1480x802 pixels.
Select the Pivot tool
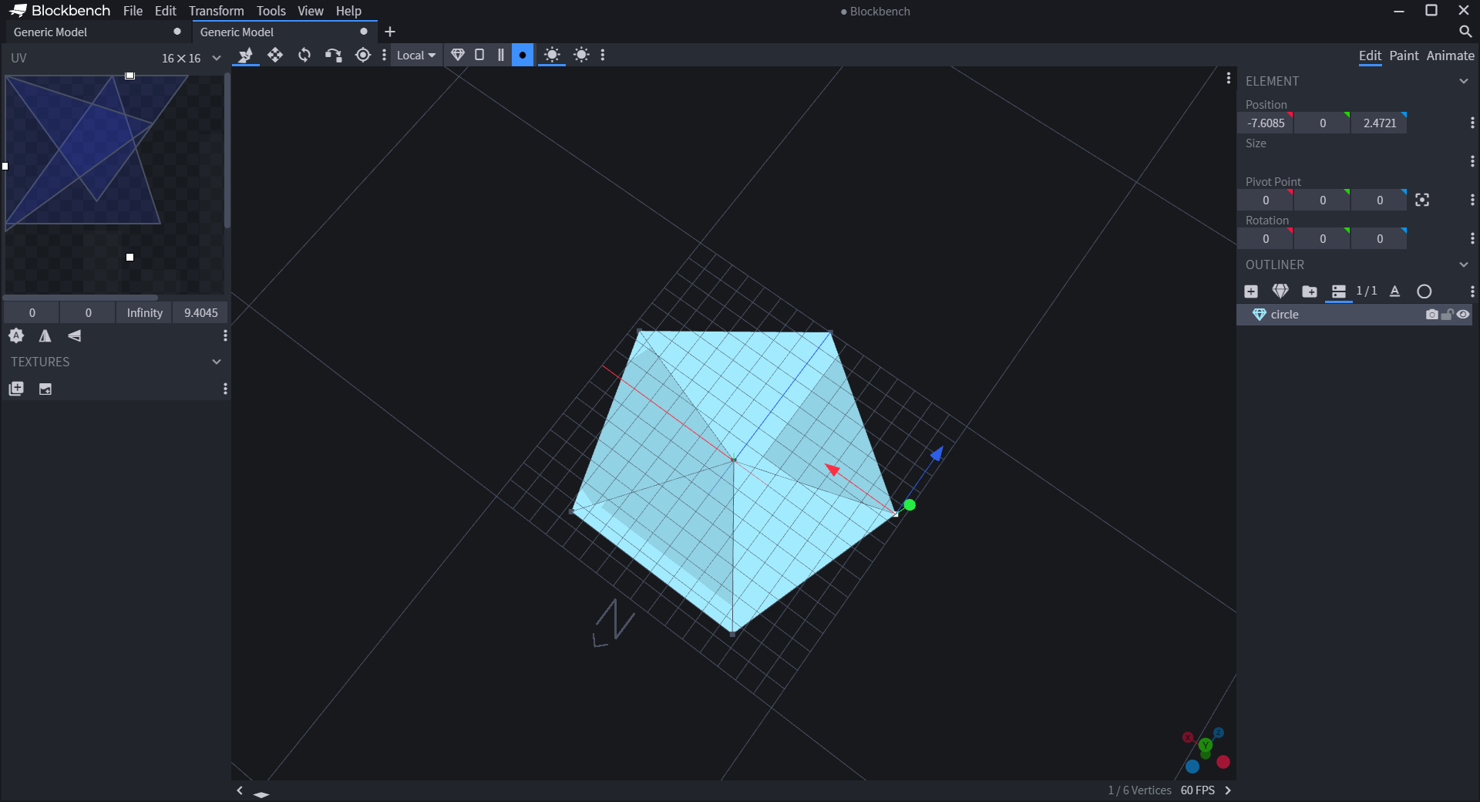[x=362, y=56]
